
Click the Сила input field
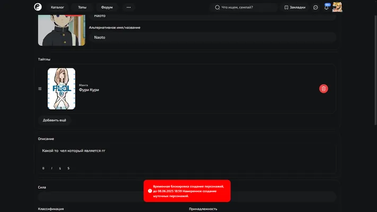click(187, 197)
